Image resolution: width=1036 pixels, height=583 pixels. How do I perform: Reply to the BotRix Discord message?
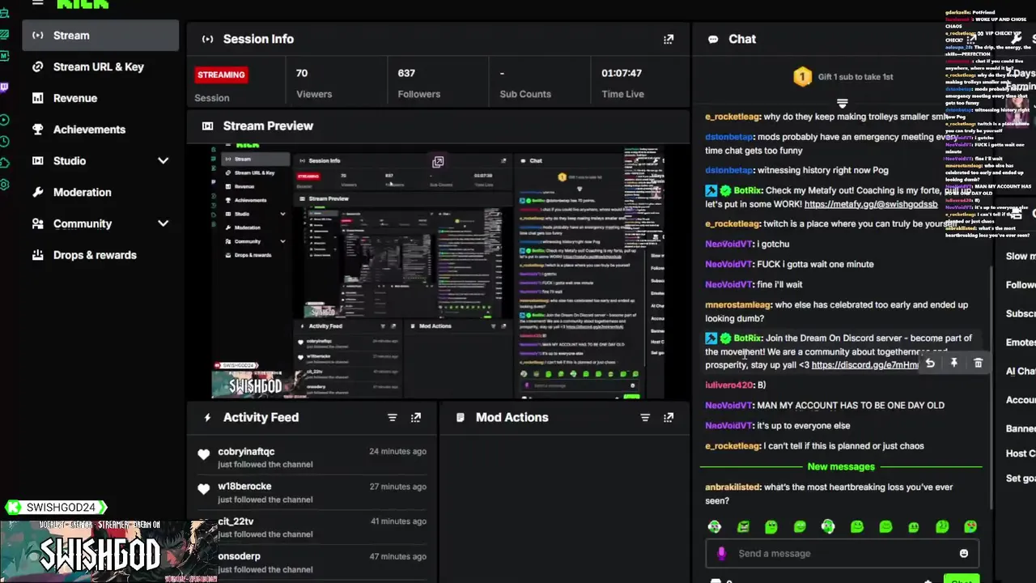point(930,364)
